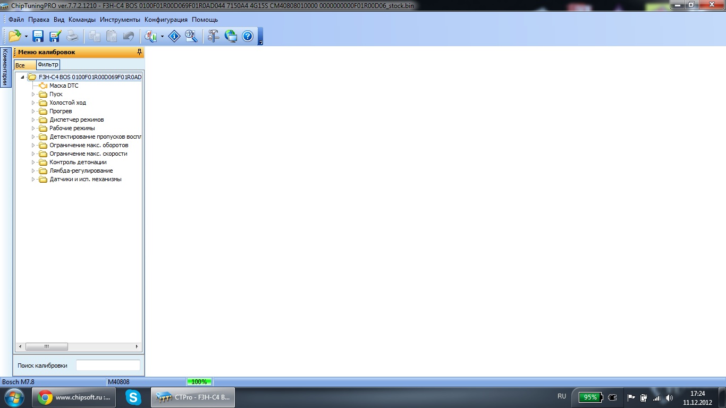
Task: Expand the Пуск folder
Action: 33,94
